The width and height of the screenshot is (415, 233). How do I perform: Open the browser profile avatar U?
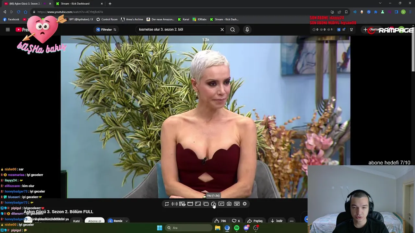(403, 12)
